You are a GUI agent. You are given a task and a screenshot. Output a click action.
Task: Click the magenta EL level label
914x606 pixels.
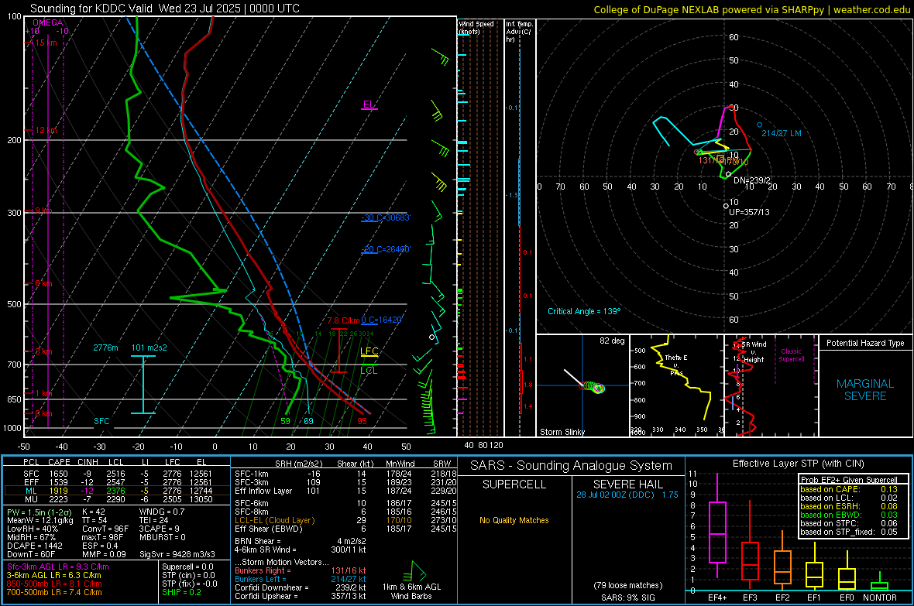369,104
